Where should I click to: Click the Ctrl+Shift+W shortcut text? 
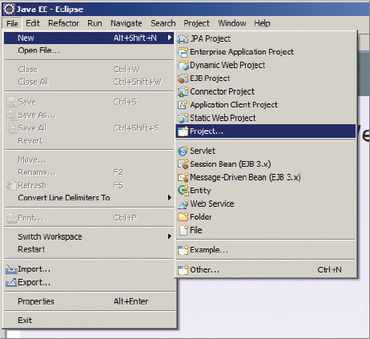tap(138, 82)
